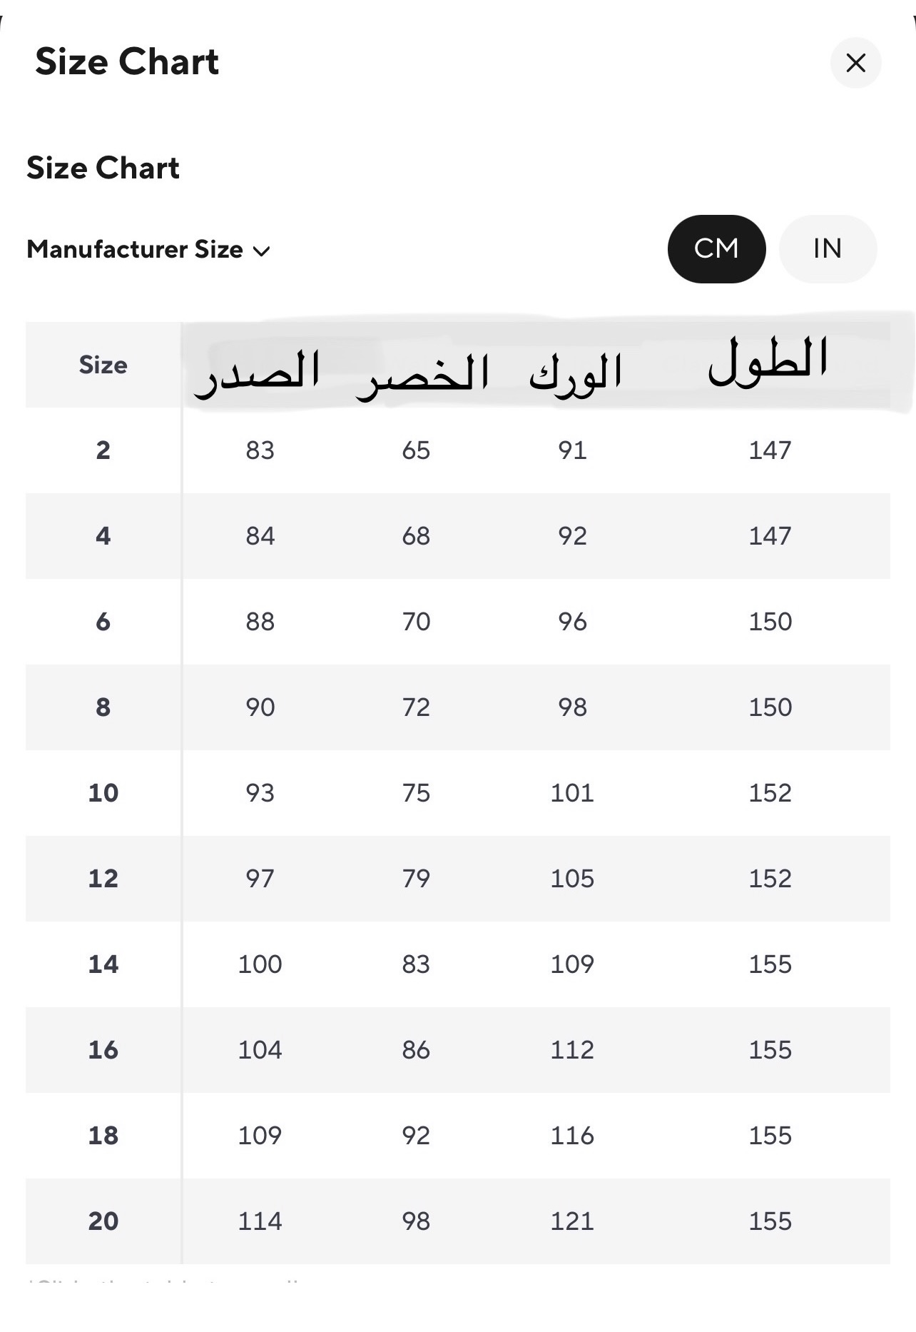Select the size 20 row label
The width and height of the screenshot is (916, 1332).
(x=103, y=1221)
